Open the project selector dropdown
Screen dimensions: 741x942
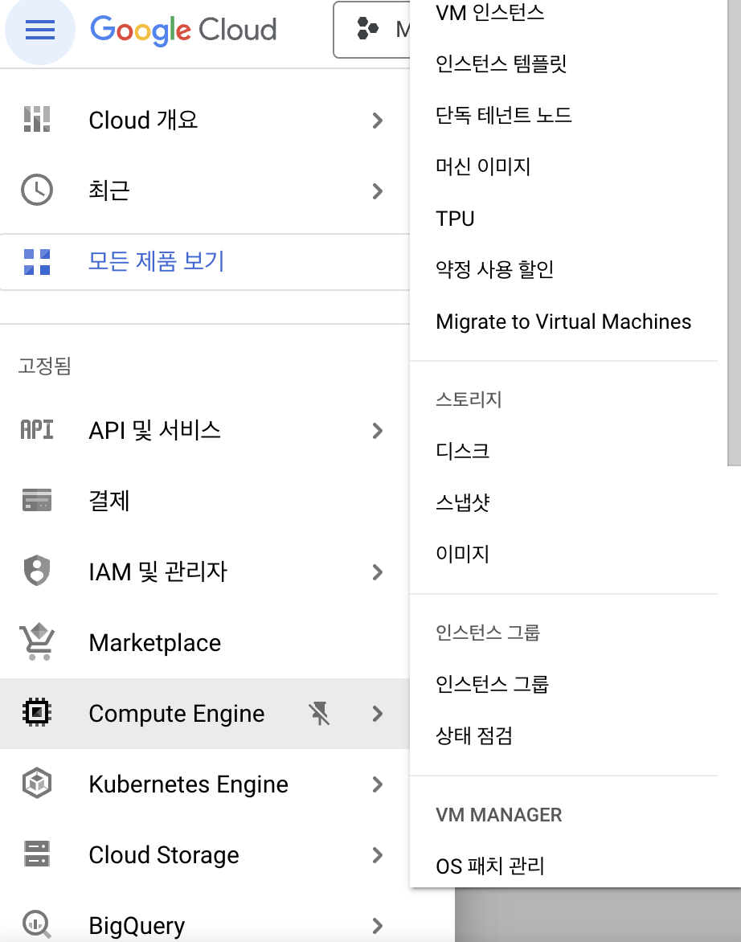[372, 30]
